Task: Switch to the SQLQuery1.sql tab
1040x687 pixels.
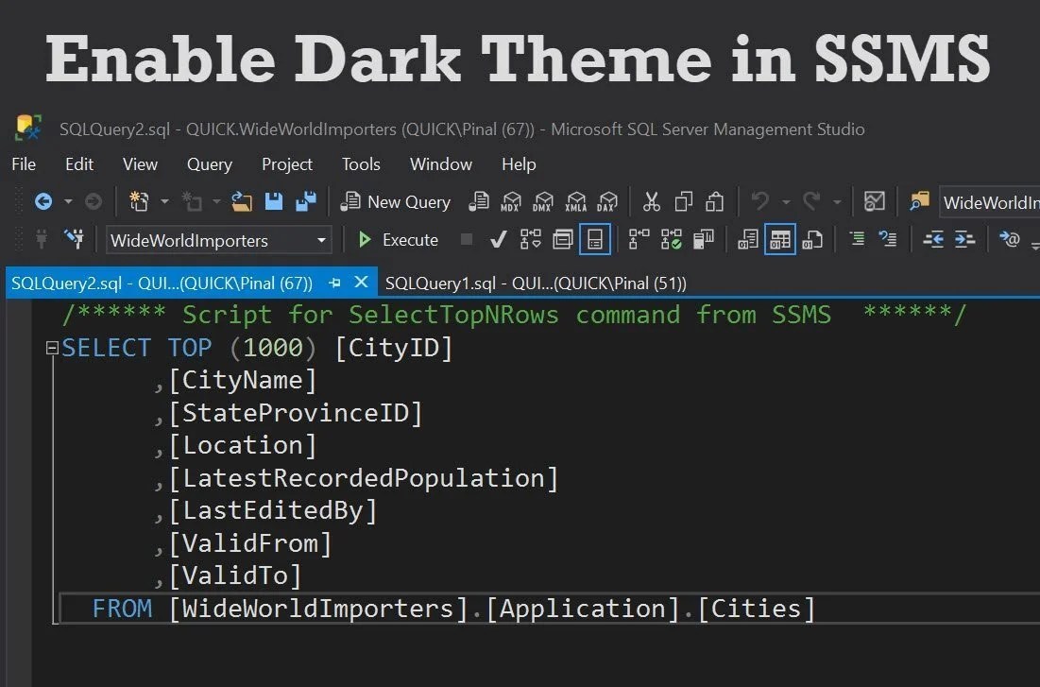Action: (x=536, y=283)
